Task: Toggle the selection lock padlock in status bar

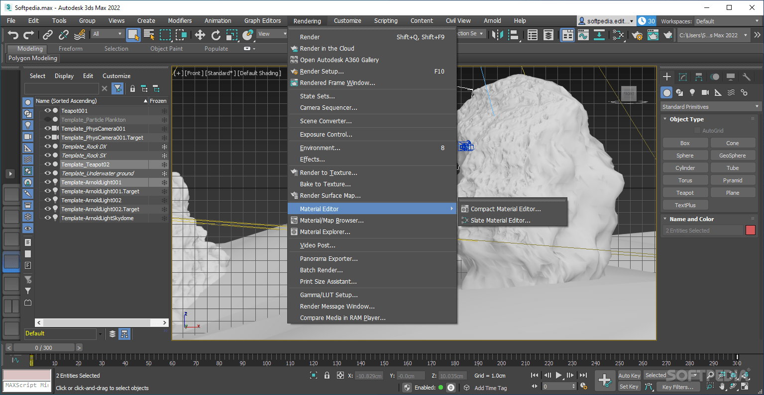Action: pos(327,376)
